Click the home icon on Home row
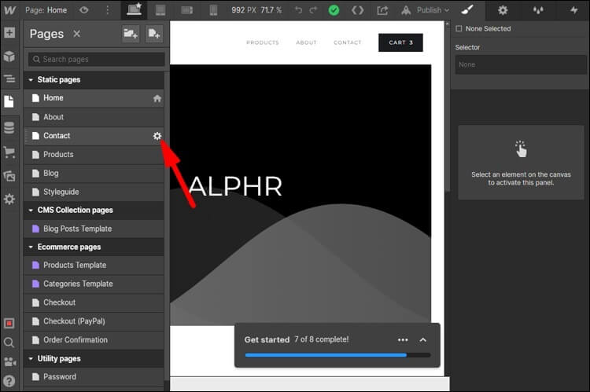Image resolution: width=590 pixels, height=392 pixels. pos(157,98)
